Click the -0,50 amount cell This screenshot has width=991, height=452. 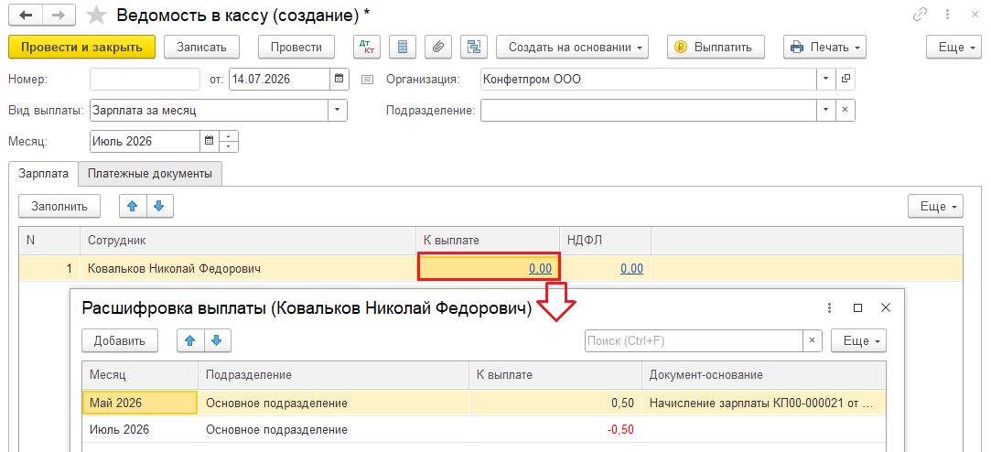[555, 429]
